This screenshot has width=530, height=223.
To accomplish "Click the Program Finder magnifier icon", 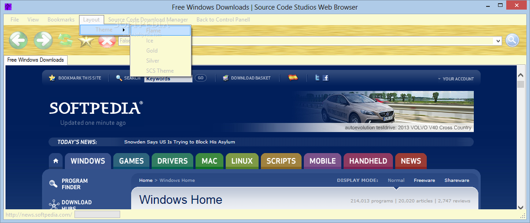I will coord(53,183).
